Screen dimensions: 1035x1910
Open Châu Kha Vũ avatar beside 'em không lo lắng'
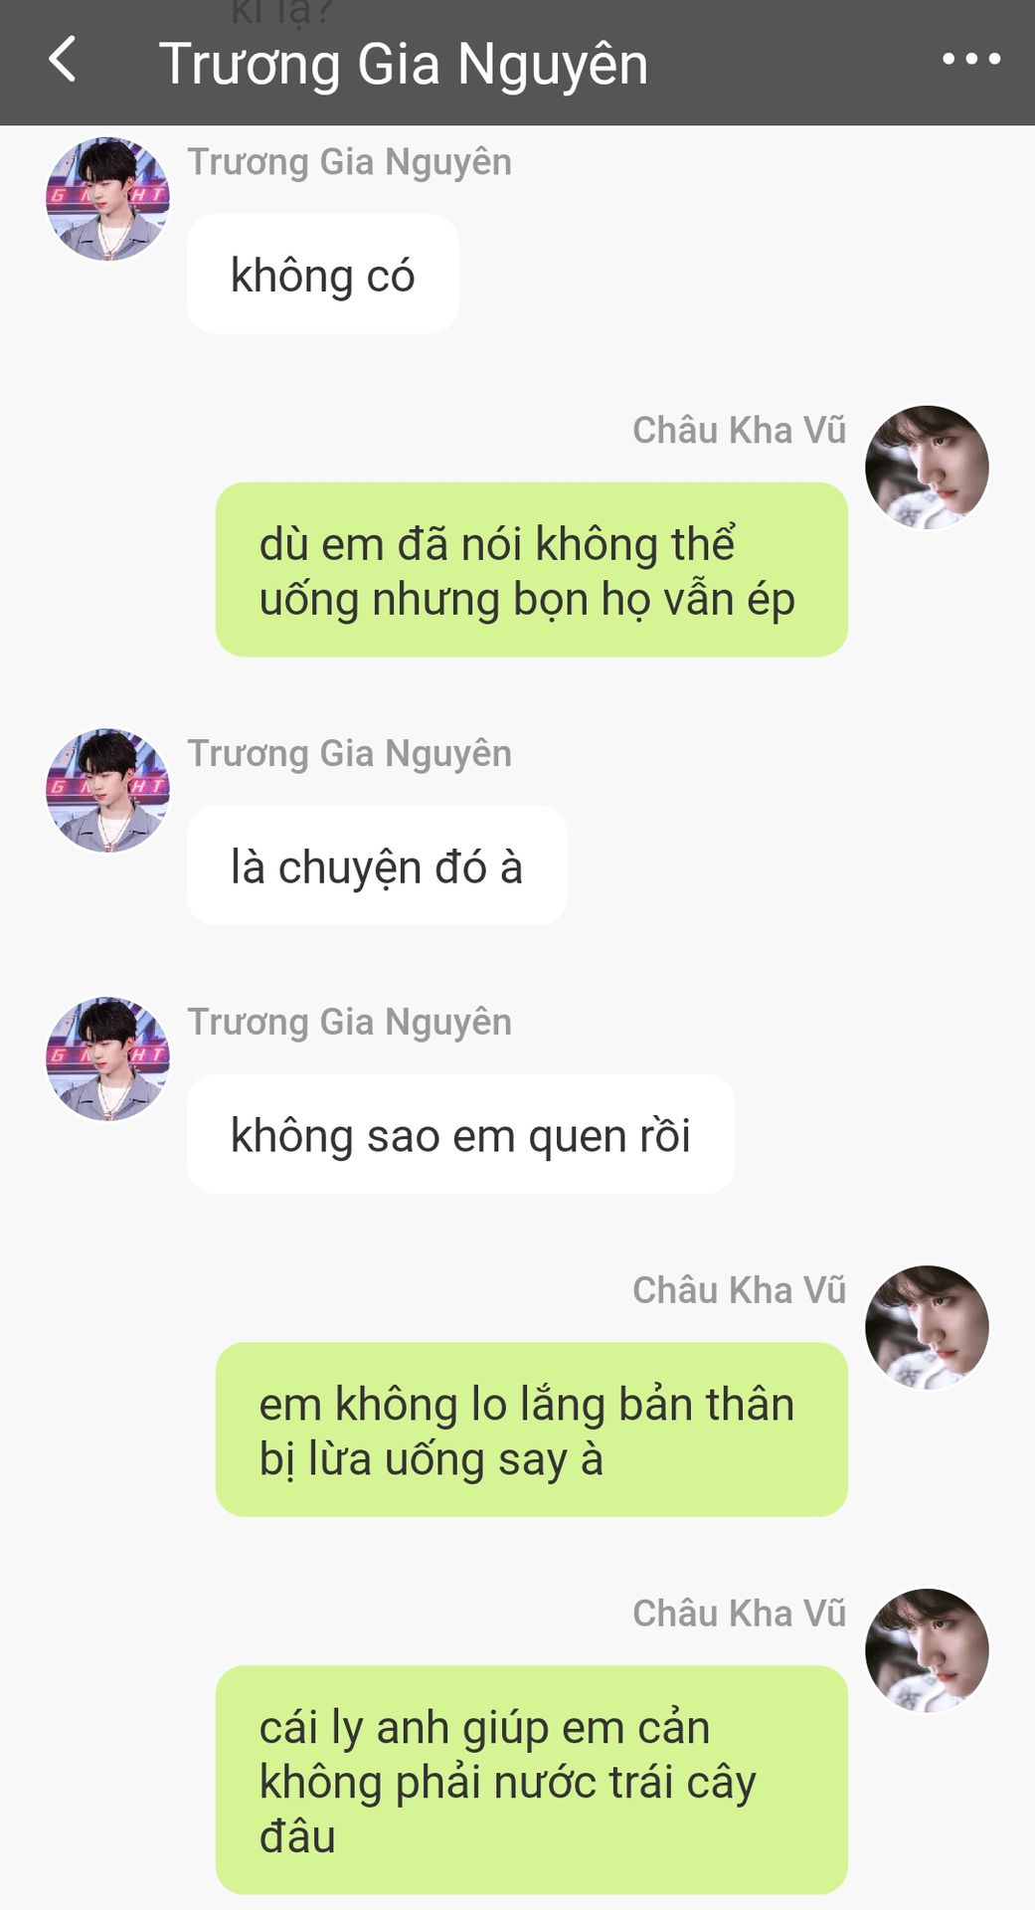tap(927, 1328)
